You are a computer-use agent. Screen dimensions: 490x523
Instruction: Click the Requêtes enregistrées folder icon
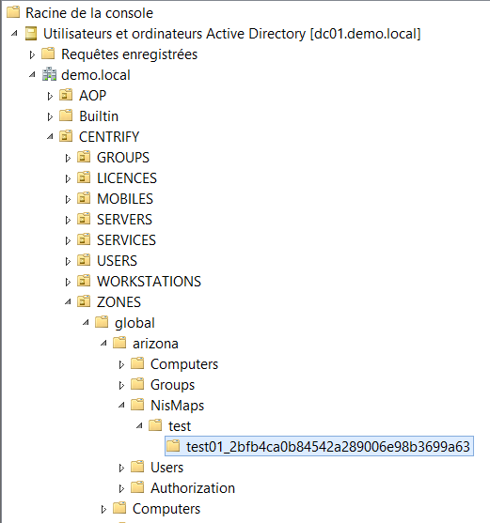(x=48, y=54)
